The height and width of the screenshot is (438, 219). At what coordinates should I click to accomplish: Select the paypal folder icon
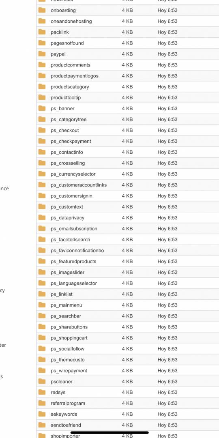coord(42,54)
